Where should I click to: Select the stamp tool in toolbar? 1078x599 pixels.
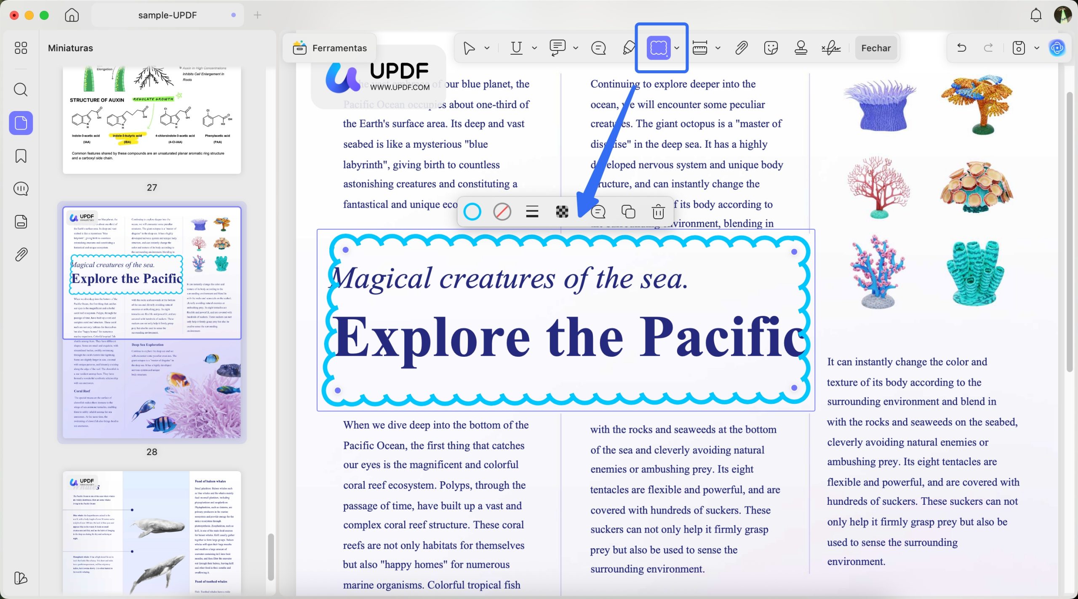[800, 48]
